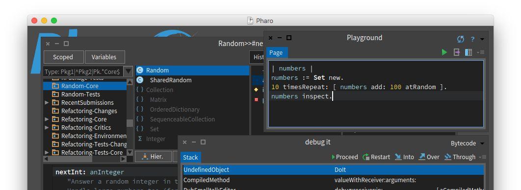Screen dimensions: 521x190
Task: Open the Playground window menu arrow
Action: pyautogui.click(x=482, y=40)
